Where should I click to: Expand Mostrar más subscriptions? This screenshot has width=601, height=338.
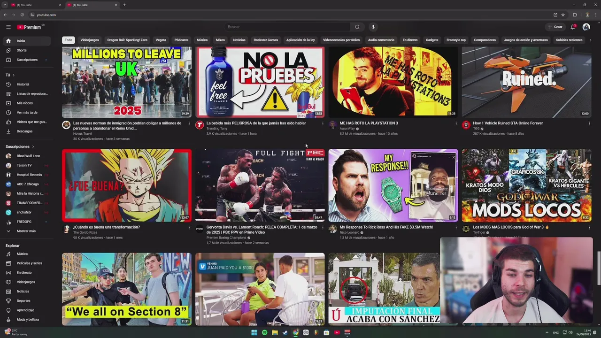coord(27,231)
